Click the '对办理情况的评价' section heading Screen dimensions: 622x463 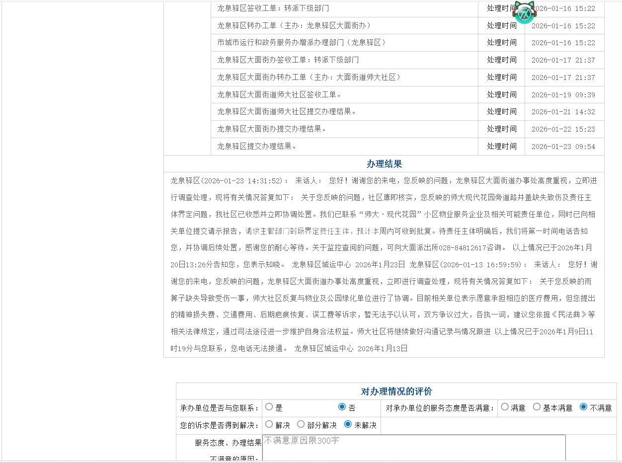point(396,391)
